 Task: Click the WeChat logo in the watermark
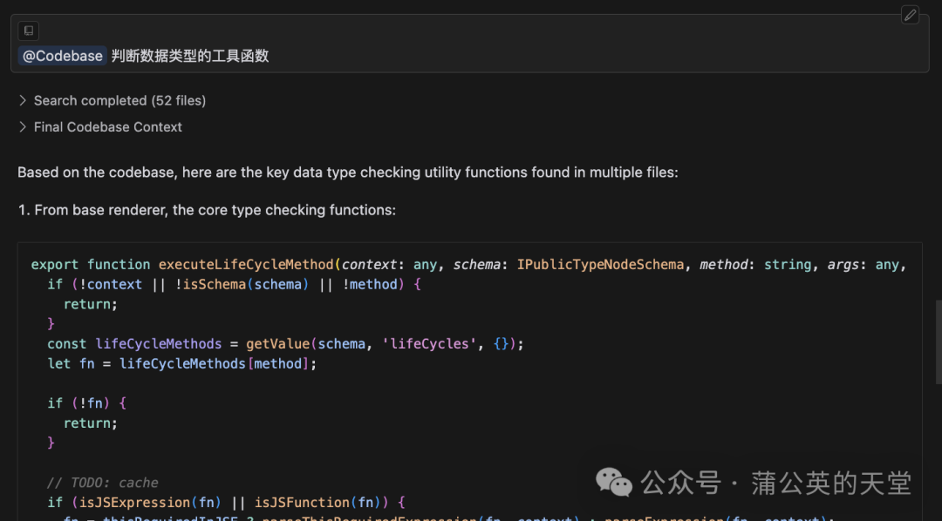pyautogui.click(x=613, y=483)
